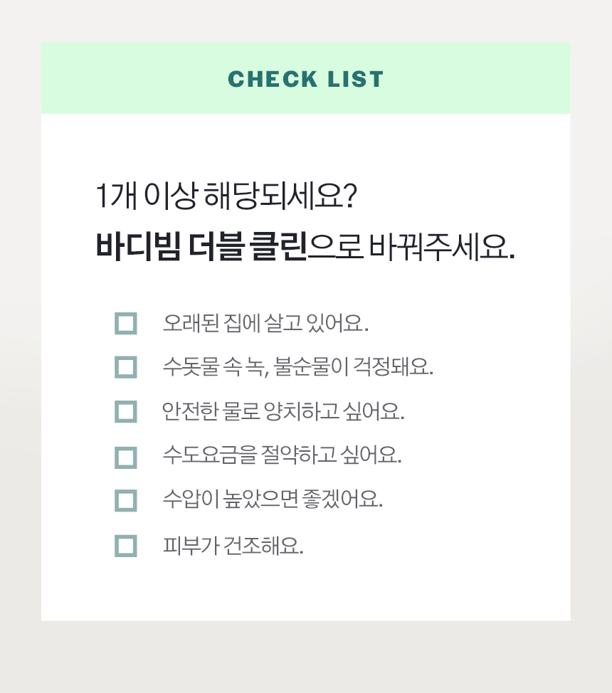612x693 pixels.
Task: Click the bold word 클린
Action: [x=278, y=245]
